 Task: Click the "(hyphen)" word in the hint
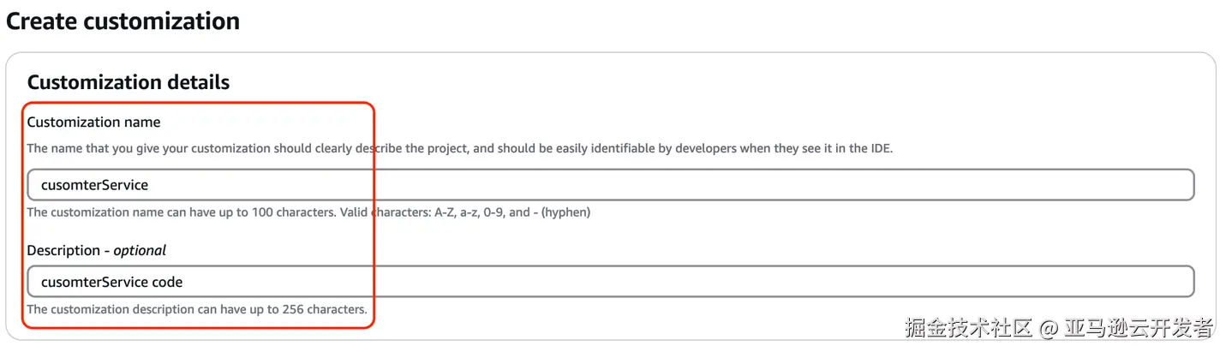[x=565, y=212]
